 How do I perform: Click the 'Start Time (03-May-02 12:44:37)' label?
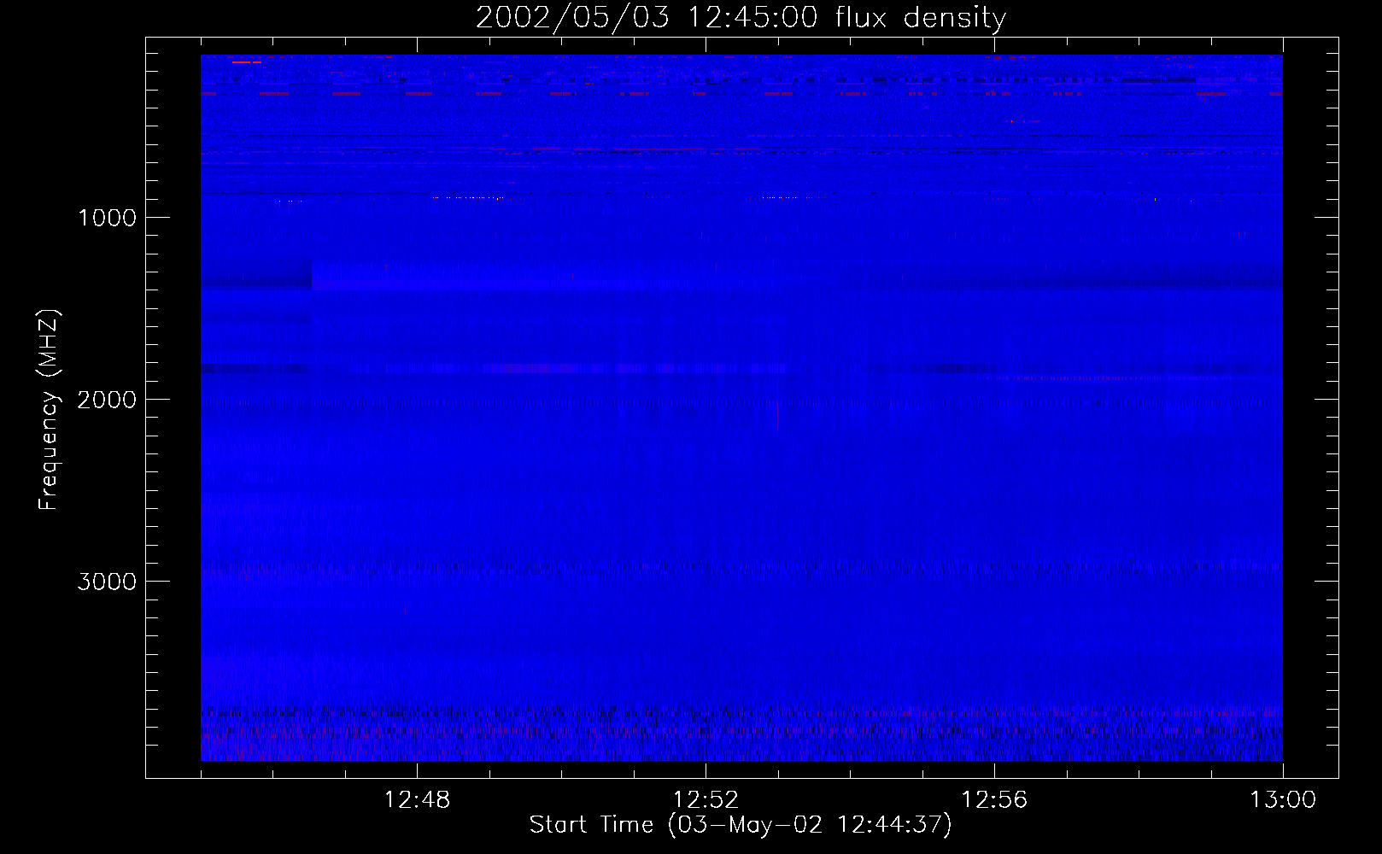741,825
